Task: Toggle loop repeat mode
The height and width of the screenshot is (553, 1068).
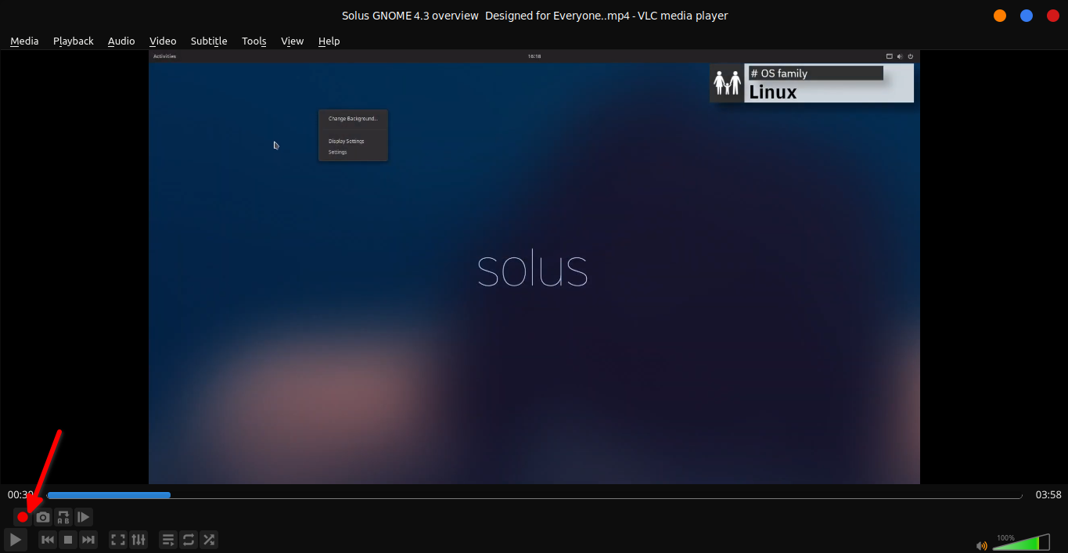Action: tap(189, 540)
